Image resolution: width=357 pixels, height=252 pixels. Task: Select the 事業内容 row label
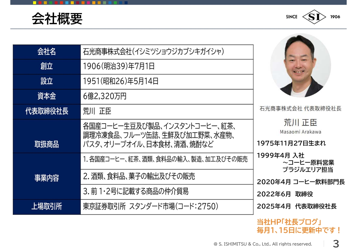47,178
